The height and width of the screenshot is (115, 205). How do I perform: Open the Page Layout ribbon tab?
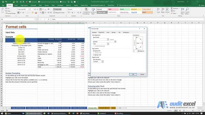coord(24,5)
